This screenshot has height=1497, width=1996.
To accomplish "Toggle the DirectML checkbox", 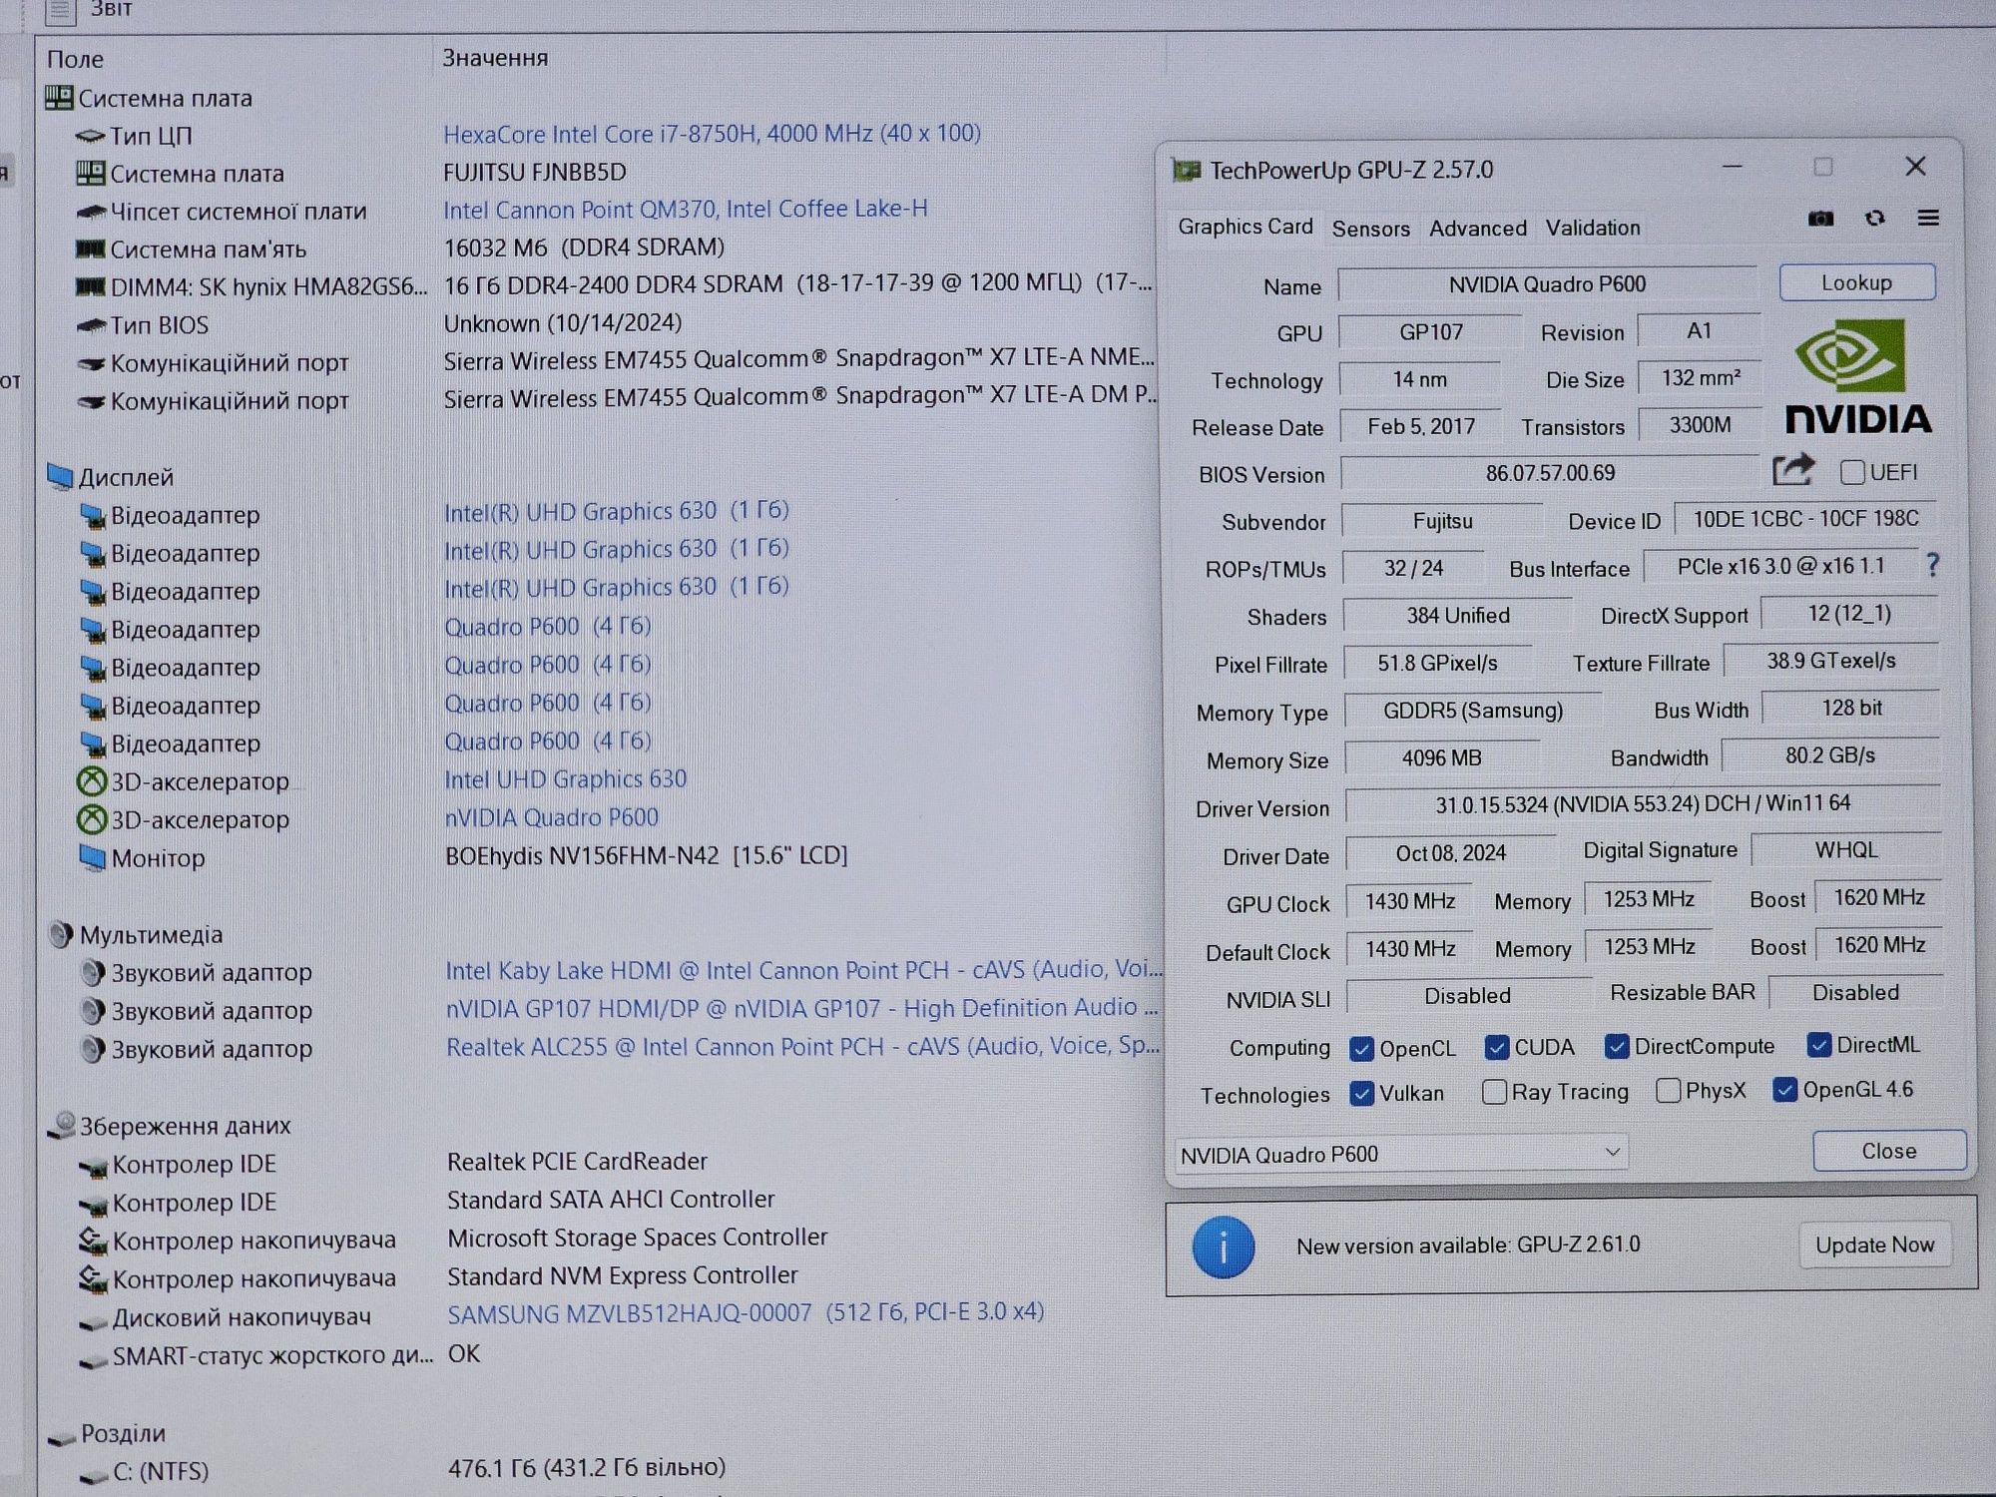I will tap(1819, 1045).
